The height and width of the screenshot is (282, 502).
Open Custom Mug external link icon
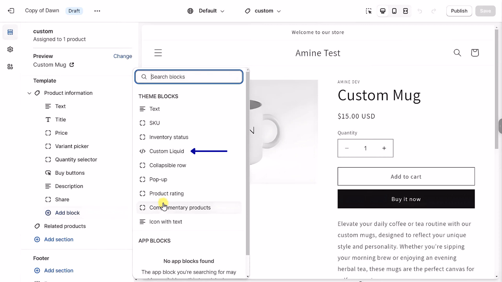click(71, 65)
